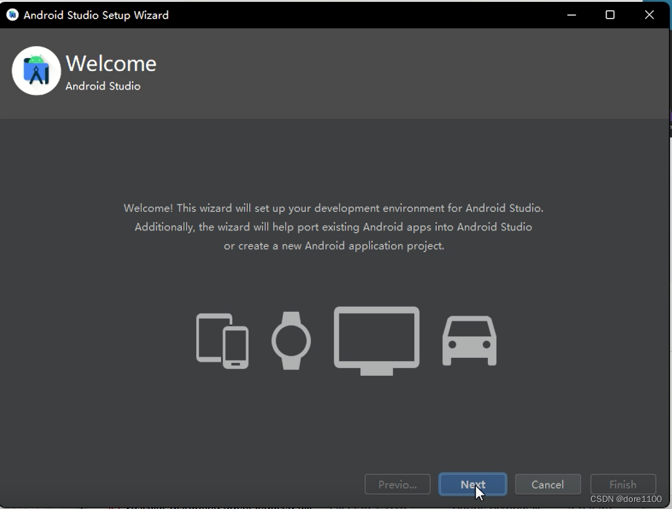
Task: Click the disabled Previous button
Action: click(x=398, y=484)
